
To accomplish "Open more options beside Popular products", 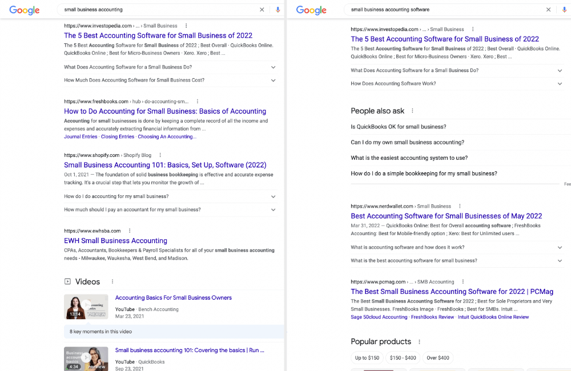I will point(419,342).
